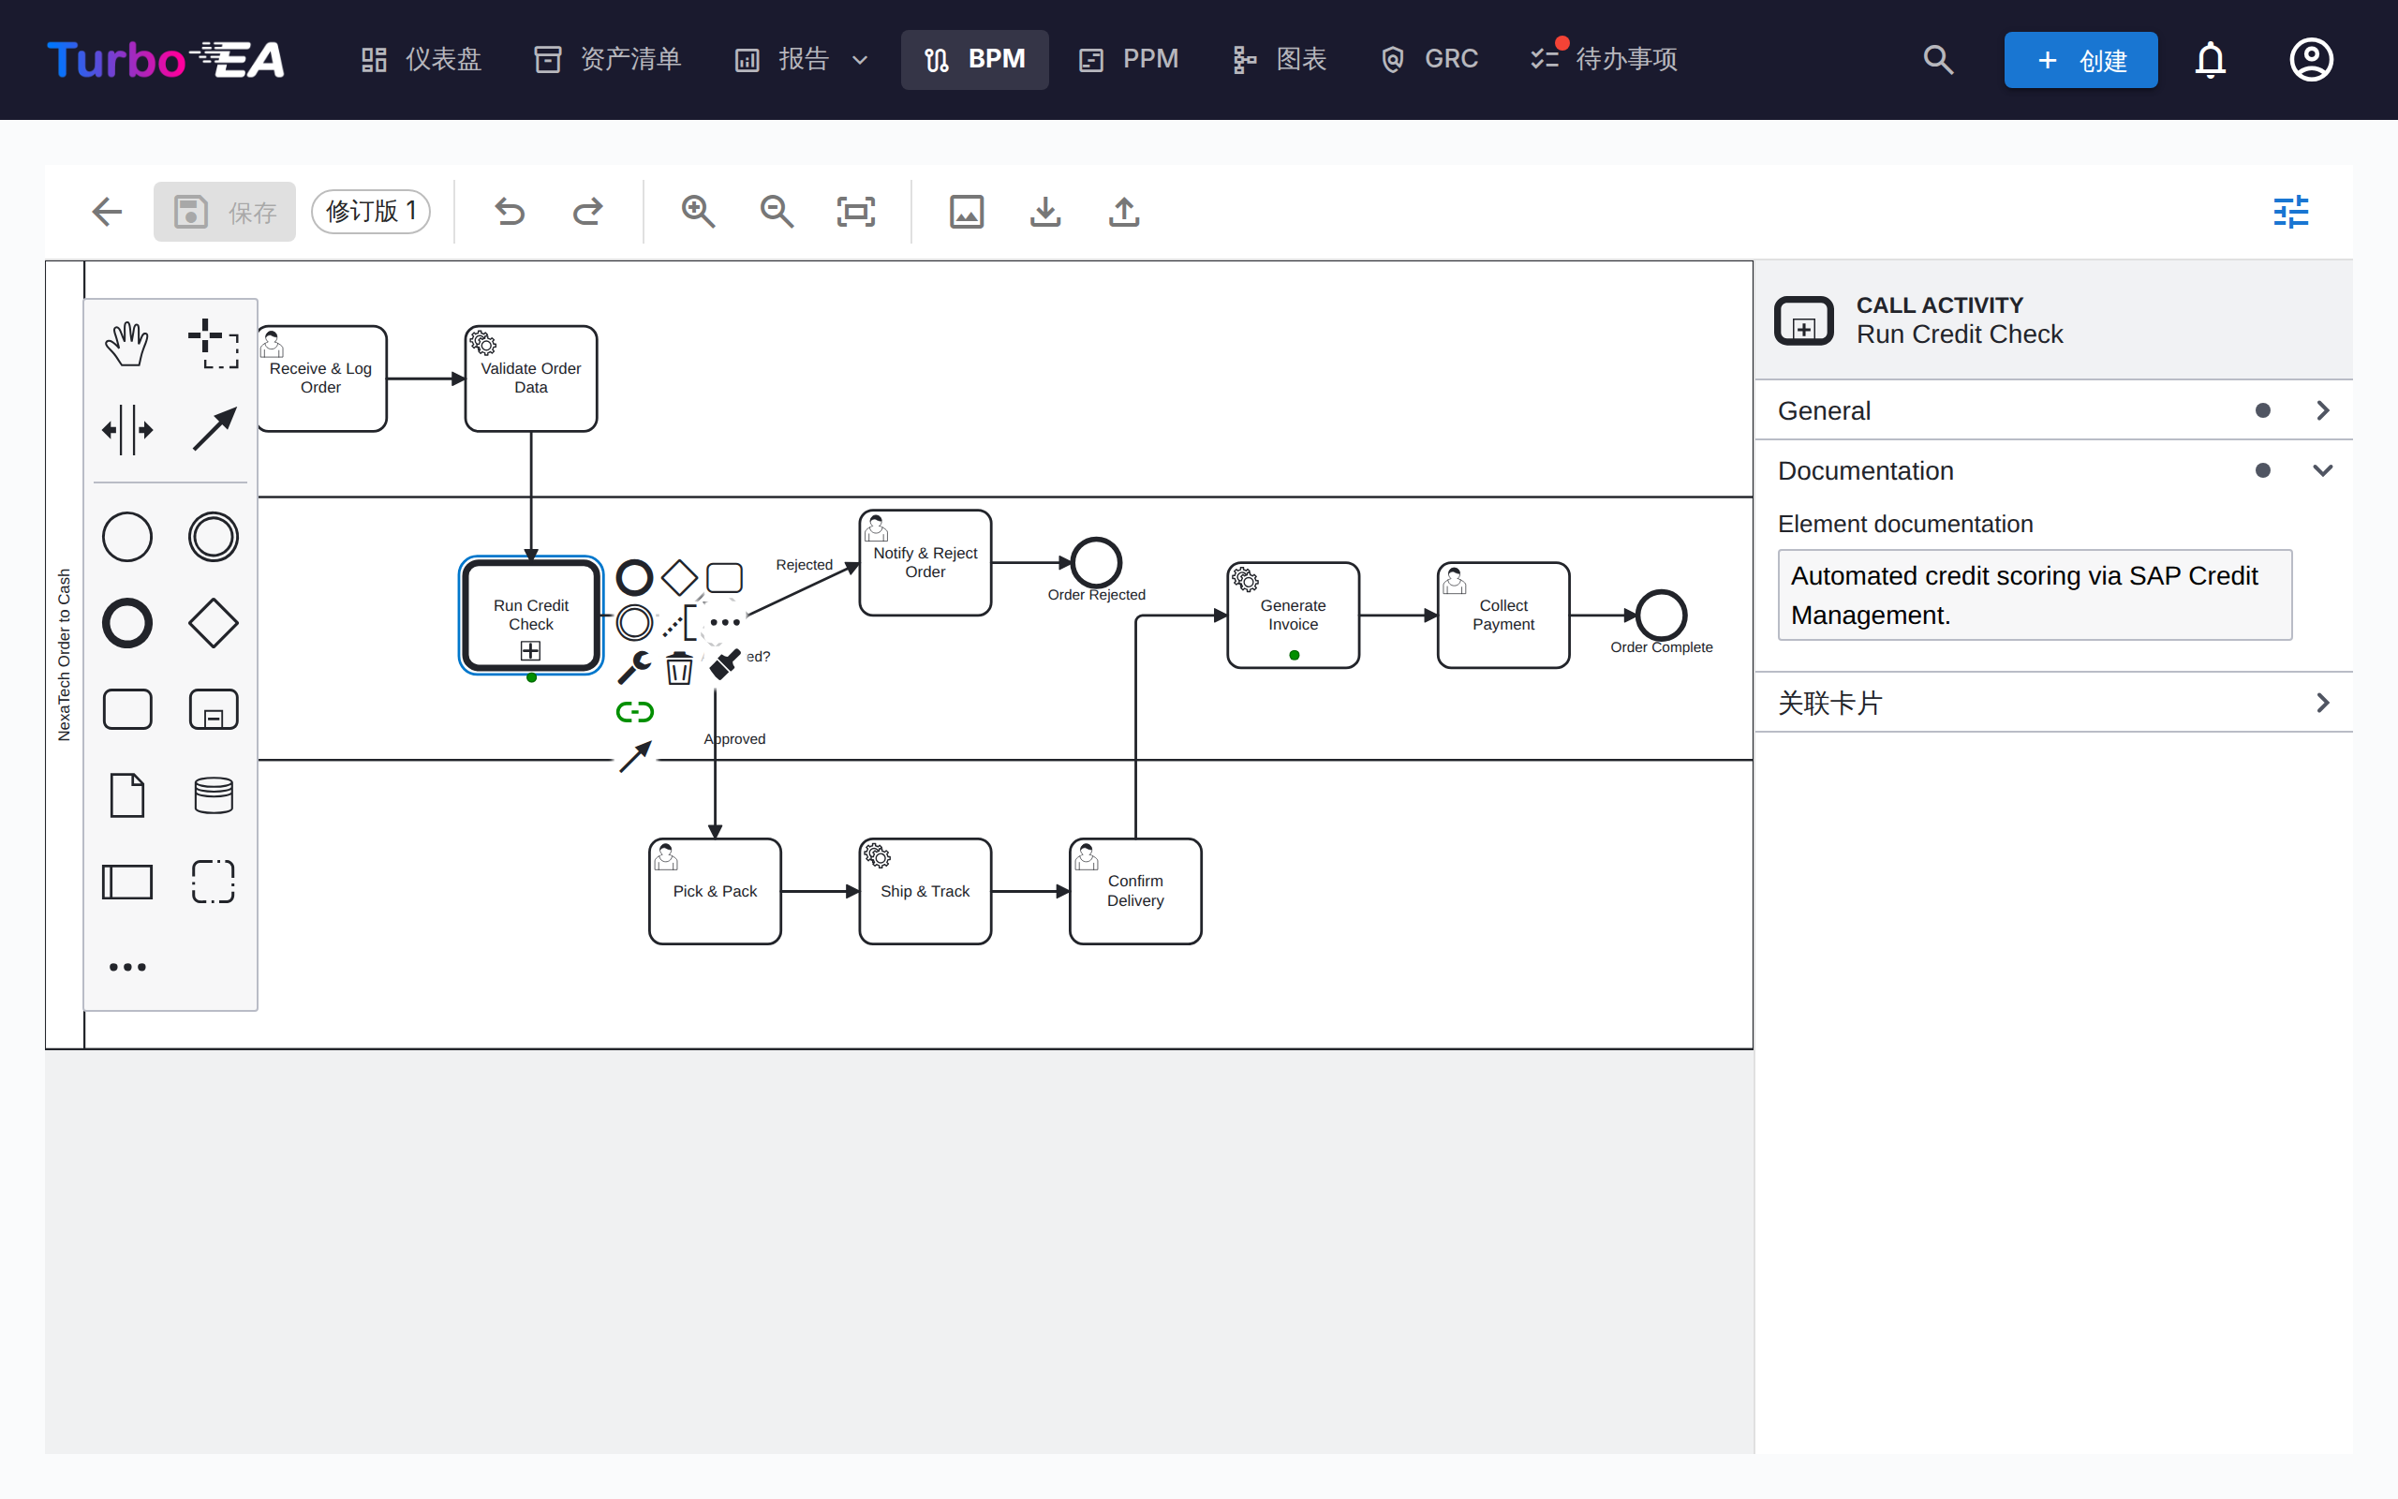This screenshot has height=1499, width=2398.
Task: Click the trash icon to delete element
Action: [679, 668]
